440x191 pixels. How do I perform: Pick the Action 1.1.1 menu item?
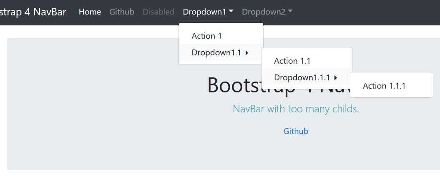pyautogui.click(x=384, y=86)
